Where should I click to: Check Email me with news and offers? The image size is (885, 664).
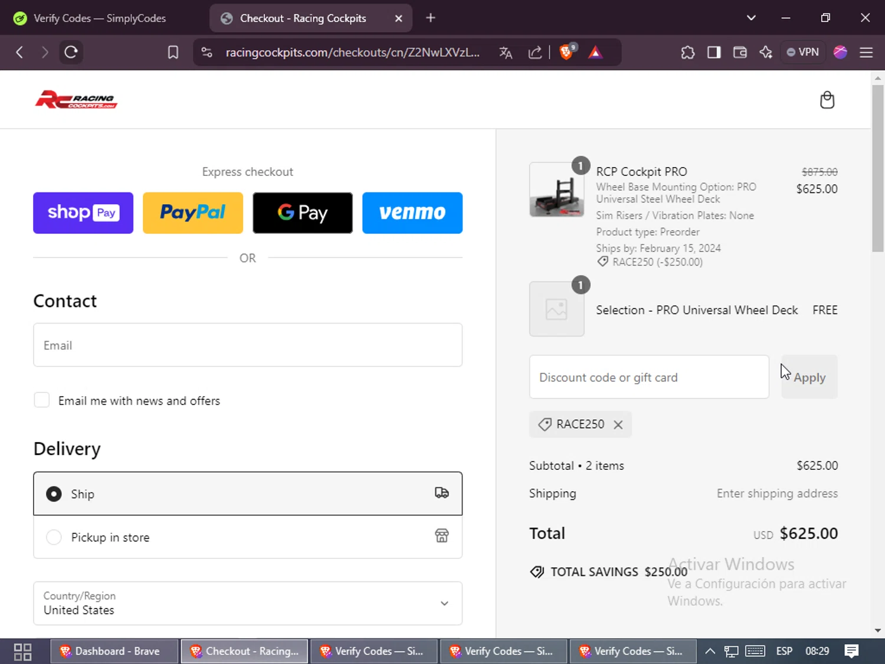pyautogui.click(x=42, y=400)
